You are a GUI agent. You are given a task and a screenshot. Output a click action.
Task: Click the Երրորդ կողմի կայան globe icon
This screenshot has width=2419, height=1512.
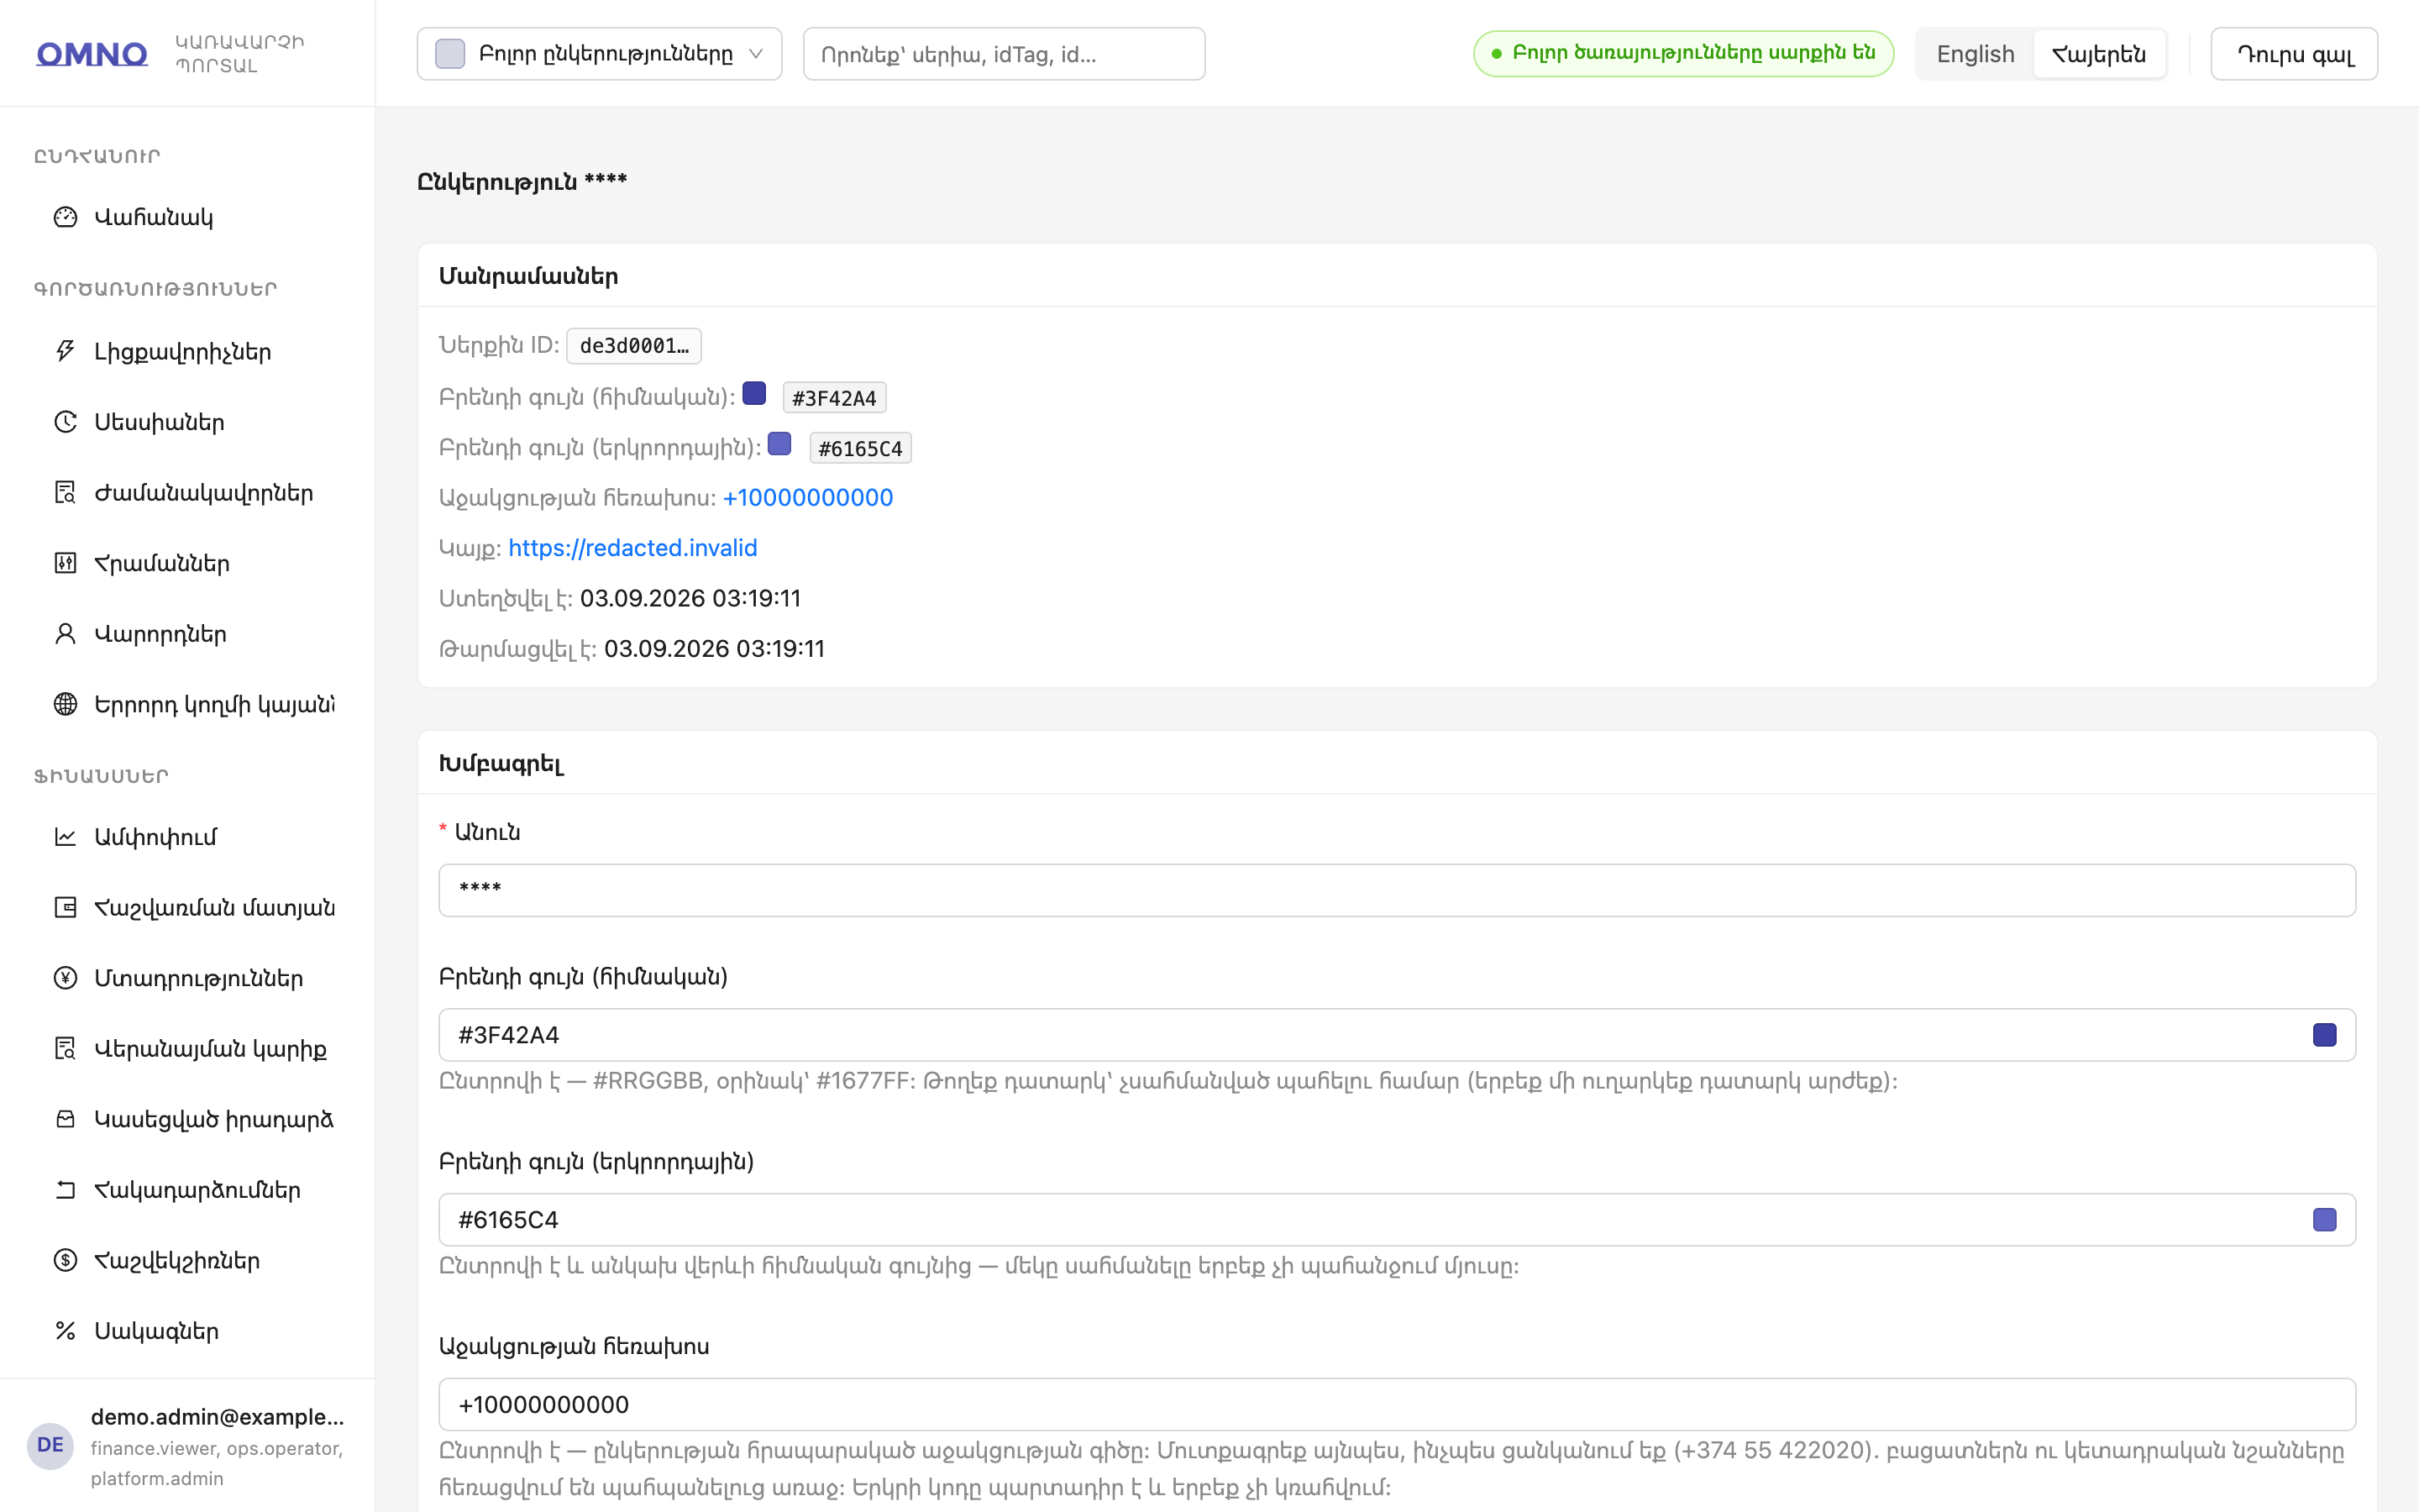[x=65, y=704]
